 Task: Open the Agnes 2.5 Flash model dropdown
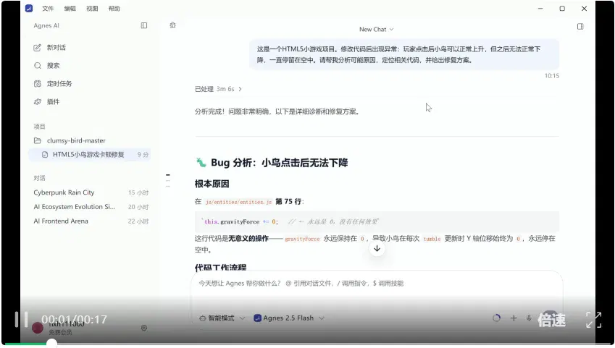coord(289,318)
